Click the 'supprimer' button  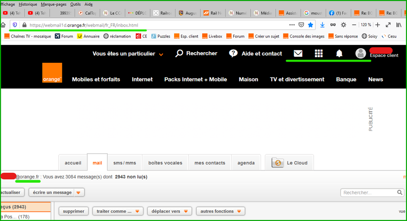point(74,211)
